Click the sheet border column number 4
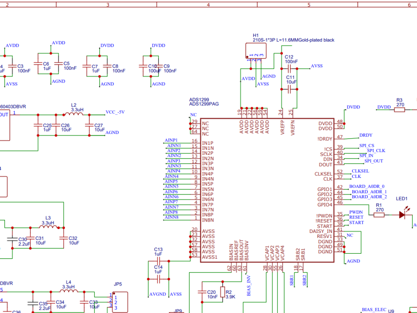Image resolution: width=417 pixels, height=313 pixels. [x=208, y=5]
